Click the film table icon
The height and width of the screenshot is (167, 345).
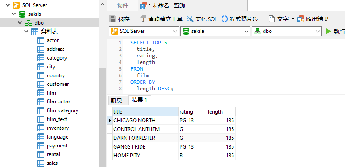coord(41,93)
